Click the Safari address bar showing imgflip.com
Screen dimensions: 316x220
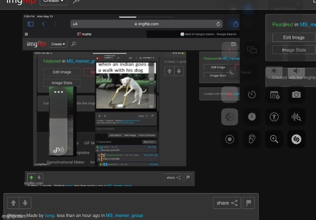146,24
